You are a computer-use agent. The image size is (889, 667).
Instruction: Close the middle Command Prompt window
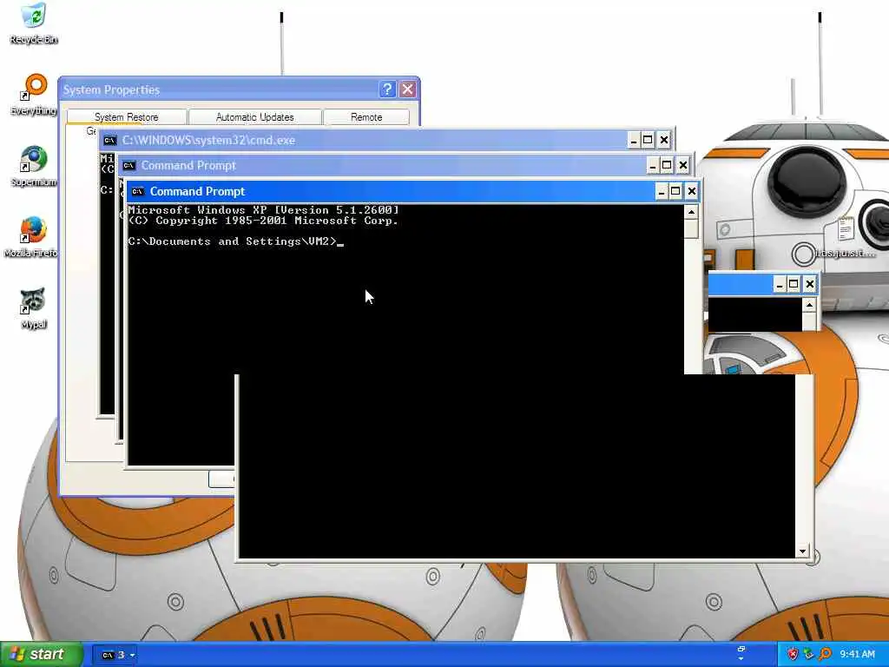[x=683, y=166]
